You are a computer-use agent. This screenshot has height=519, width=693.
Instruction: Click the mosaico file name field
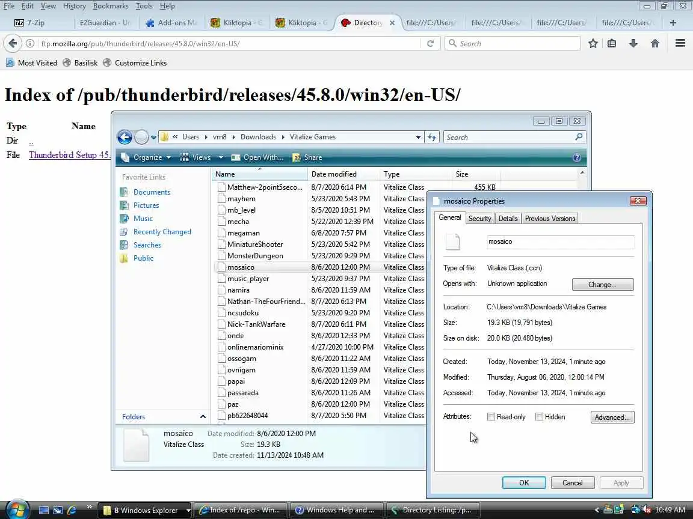[x=561, y=242]
